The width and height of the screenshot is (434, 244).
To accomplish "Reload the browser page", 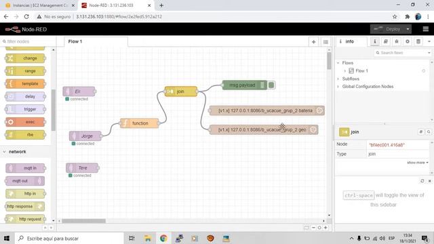I will (x=26, y=16).
